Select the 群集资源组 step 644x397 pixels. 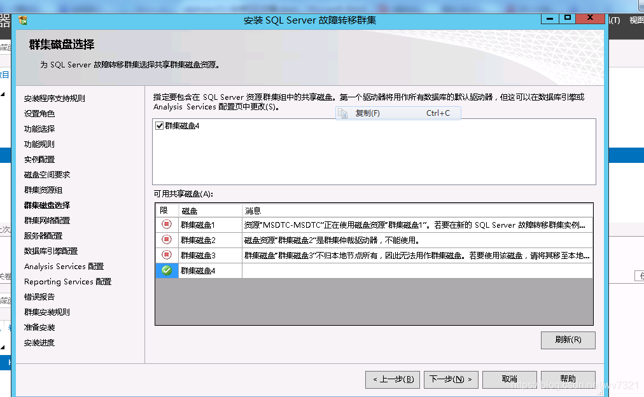pos(43,190)
